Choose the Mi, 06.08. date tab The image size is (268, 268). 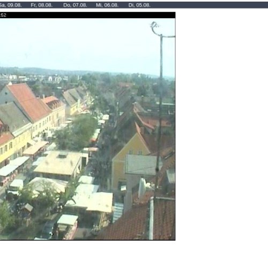point(107,5)
